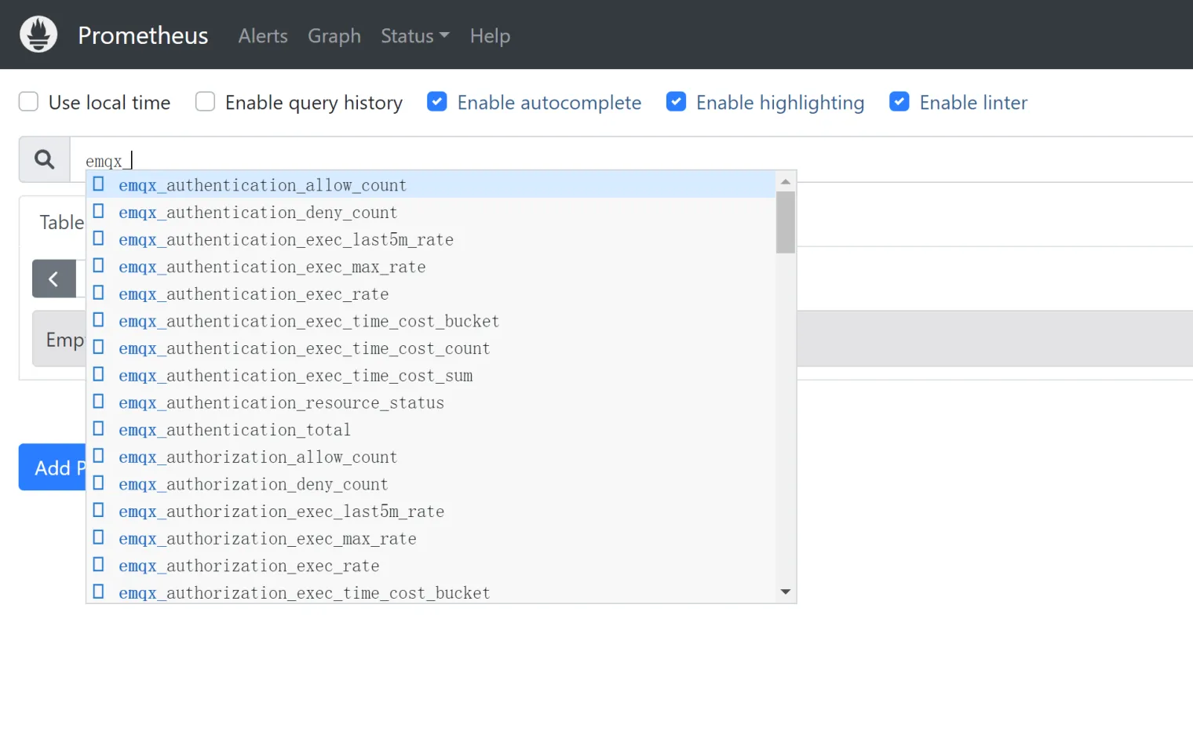Image resolution: width=1193 pixels, height=732 pixels.
Task: Click the Prometheus flame logo
Action: tap(38, 35)
